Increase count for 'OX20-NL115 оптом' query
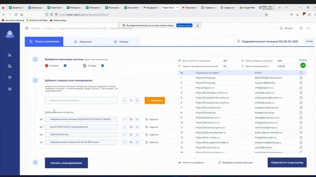Image resolution: width=316 pixels, height=177 pixels. pyautogui.click(x=137, y=135)
